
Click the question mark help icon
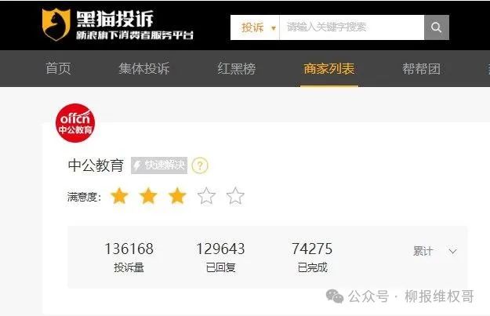200,165
